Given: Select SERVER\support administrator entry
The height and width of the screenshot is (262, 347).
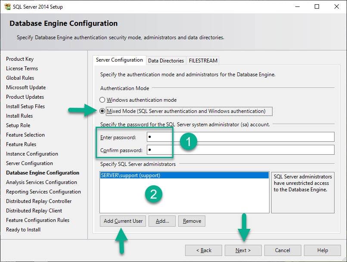Looking at the screenshot, I should (184, 175).
